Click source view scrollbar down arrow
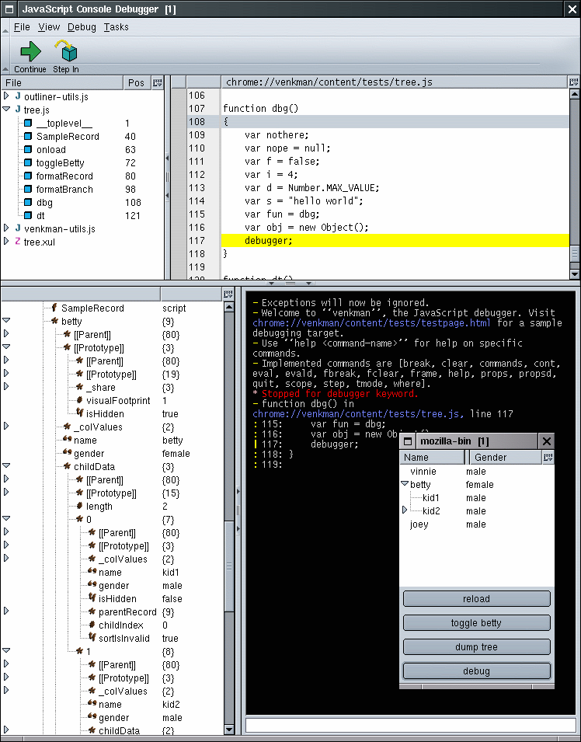The height and width of the screenshot is (742, 581). tap(574, 274)
